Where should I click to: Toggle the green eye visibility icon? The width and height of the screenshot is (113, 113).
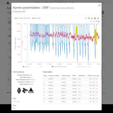(x=89, y=18)
